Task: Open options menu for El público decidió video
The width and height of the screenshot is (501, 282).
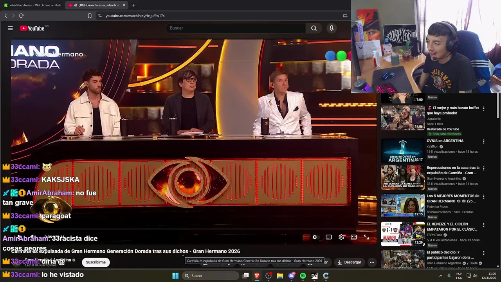Action: 484,253
